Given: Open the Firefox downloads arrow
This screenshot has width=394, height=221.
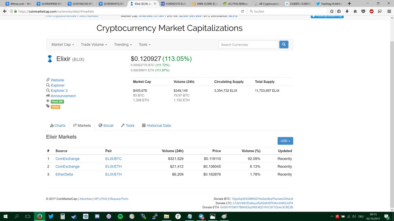Looking at the screenshot, I should 347,11.
